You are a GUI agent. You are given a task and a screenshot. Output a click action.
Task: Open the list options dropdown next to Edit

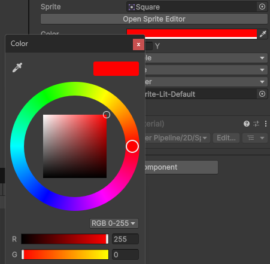point(255,138)
